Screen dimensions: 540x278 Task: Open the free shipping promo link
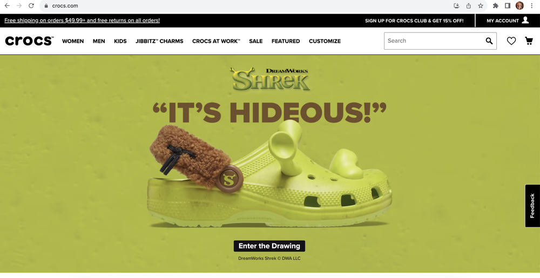(x=82, y=21)
